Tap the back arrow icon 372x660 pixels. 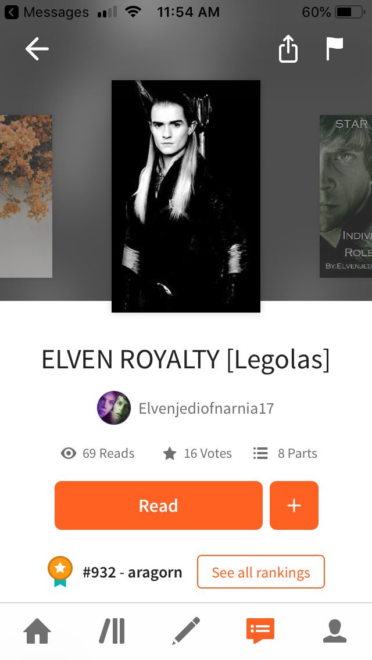[x=37, y=49]
